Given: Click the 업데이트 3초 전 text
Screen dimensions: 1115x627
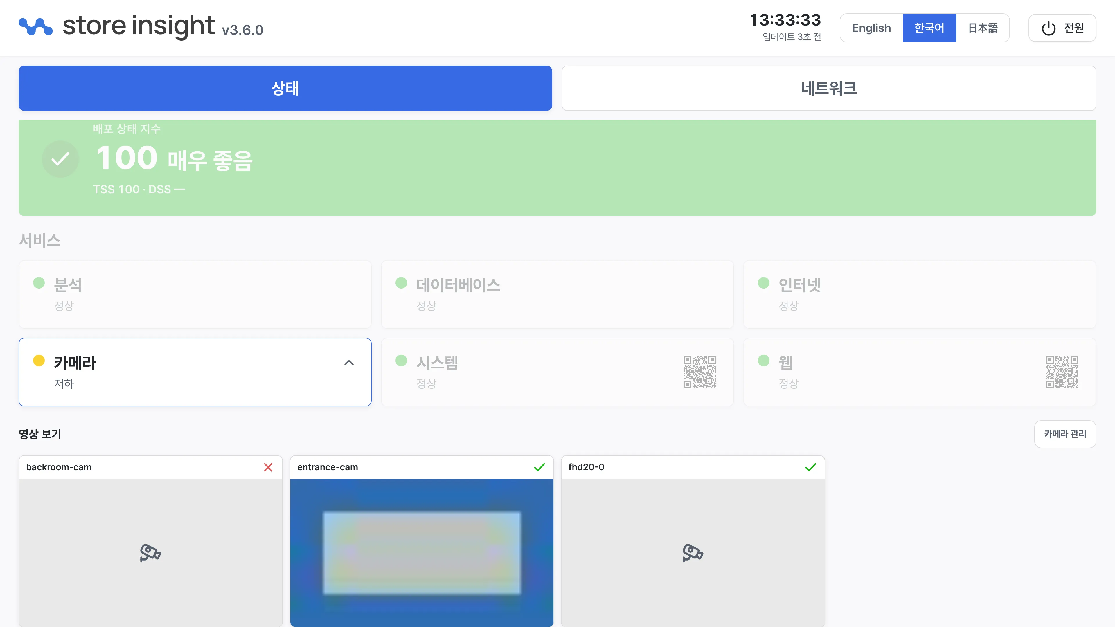Looking at the screenshot, I should (x=792, y=37).
